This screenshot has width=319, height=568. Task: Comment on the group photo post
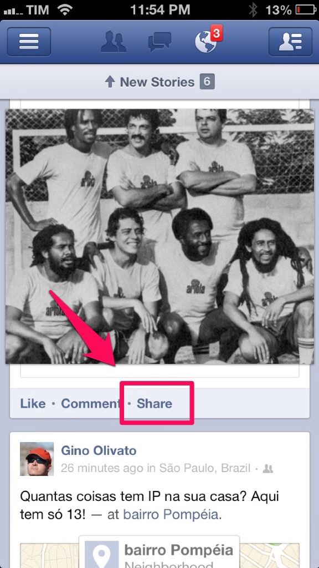point(90,404)
